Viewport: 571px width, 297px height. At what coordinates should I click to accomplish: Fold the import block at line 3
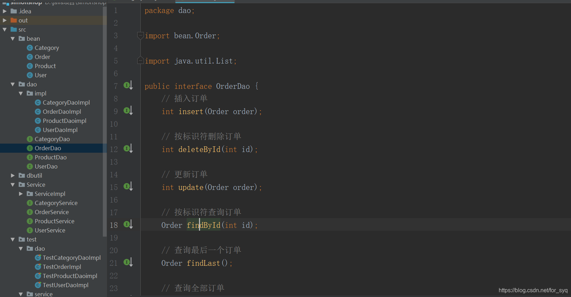click(x=140, y=35)
